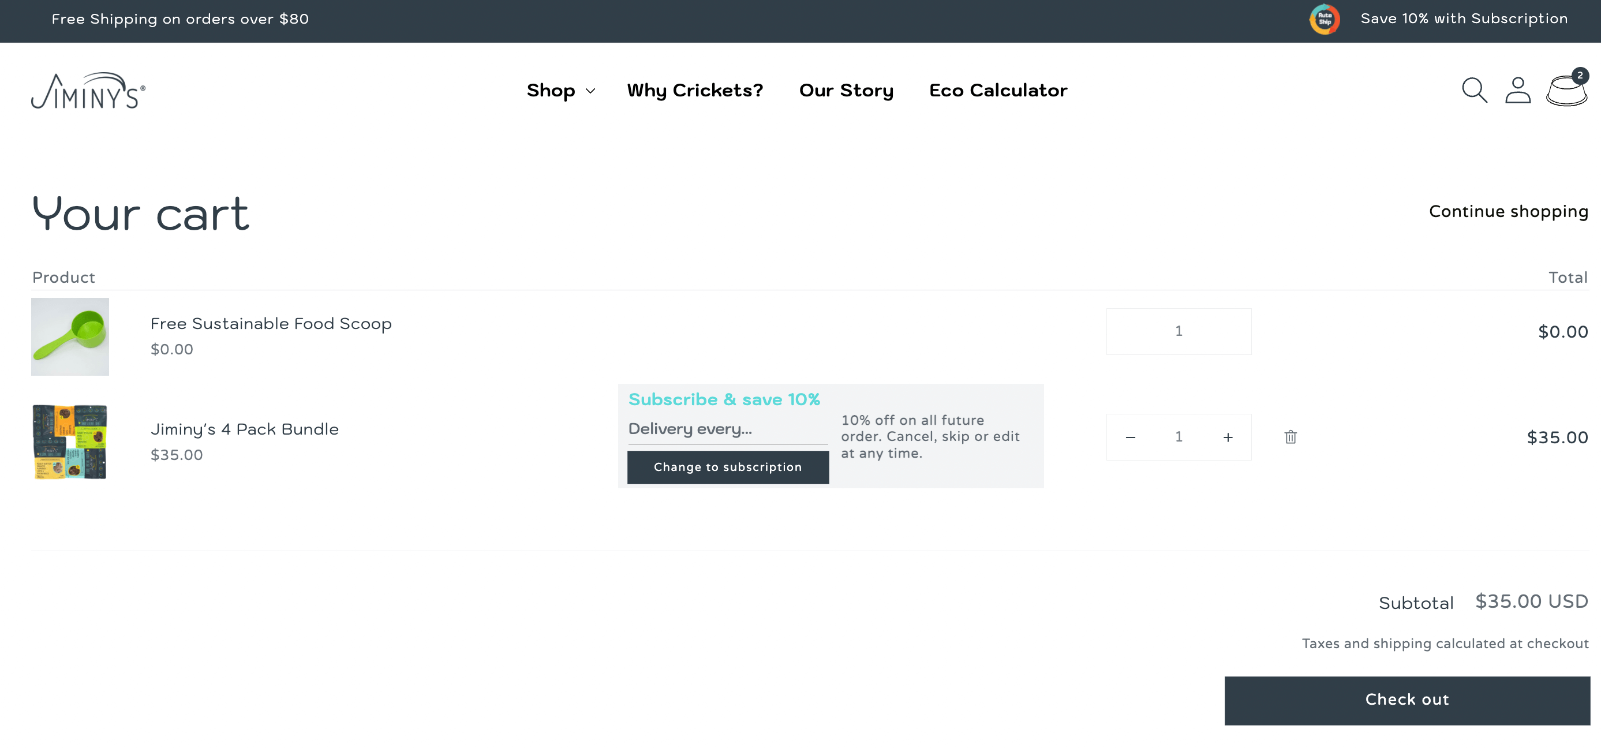Expand the Shop dropdown
The height and width of the screenshot is (748, 1601).
[560, 90]
